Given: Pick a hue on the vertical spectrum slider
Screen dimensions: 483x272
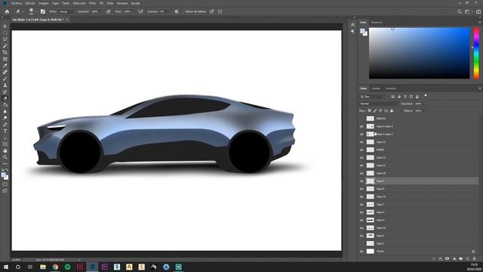Looking at the screenshot, I should 476,53.
